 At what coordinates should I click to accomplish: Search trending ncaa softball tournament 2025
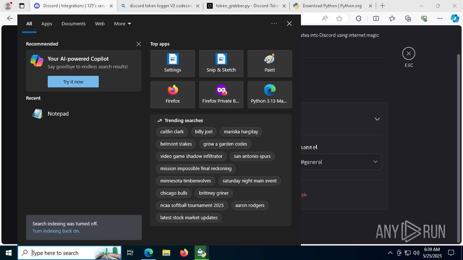(x=192, y=205)
